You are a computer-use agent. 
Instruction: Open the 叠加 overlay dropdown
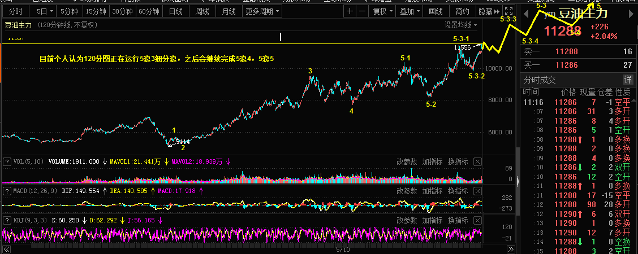409,11
